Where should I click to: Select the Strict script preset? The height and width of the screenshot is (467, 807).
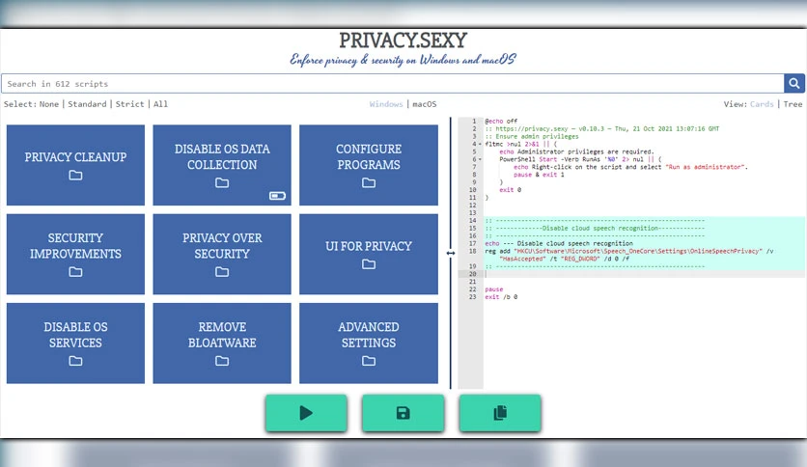click(129, 104)
